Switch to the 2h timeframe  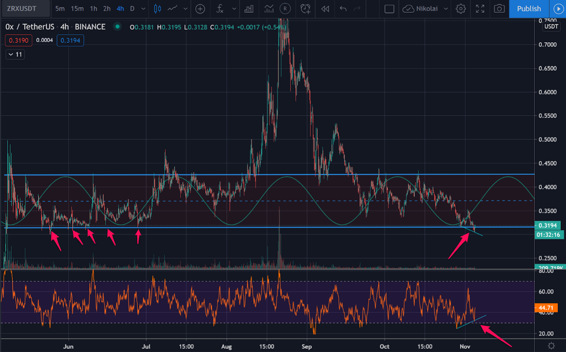pyautogui.click(x=107, y=8)
